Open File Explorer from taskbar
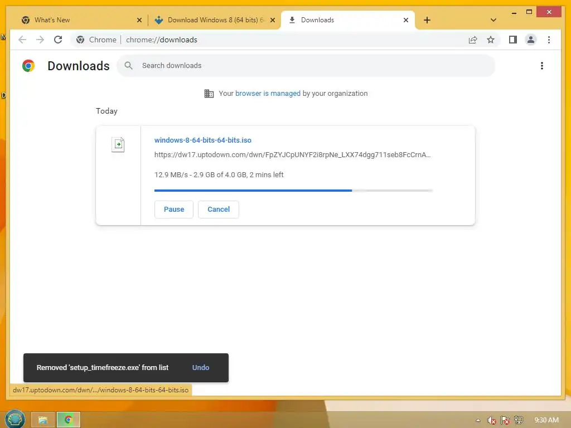The image size is (571, 428). click(43, 420)
